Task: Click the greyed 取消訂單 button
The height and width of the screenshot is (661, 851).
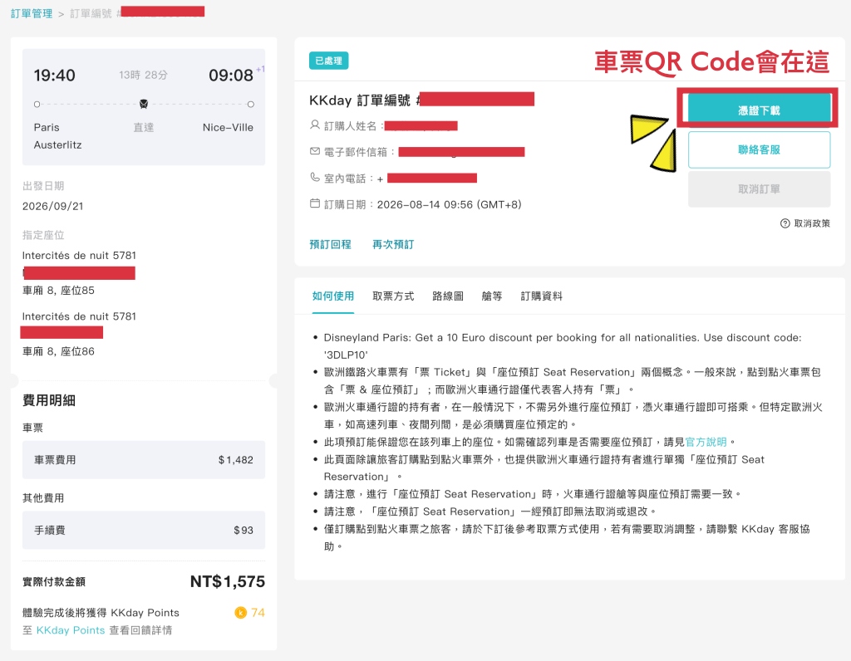Action: tap(759, 189)
